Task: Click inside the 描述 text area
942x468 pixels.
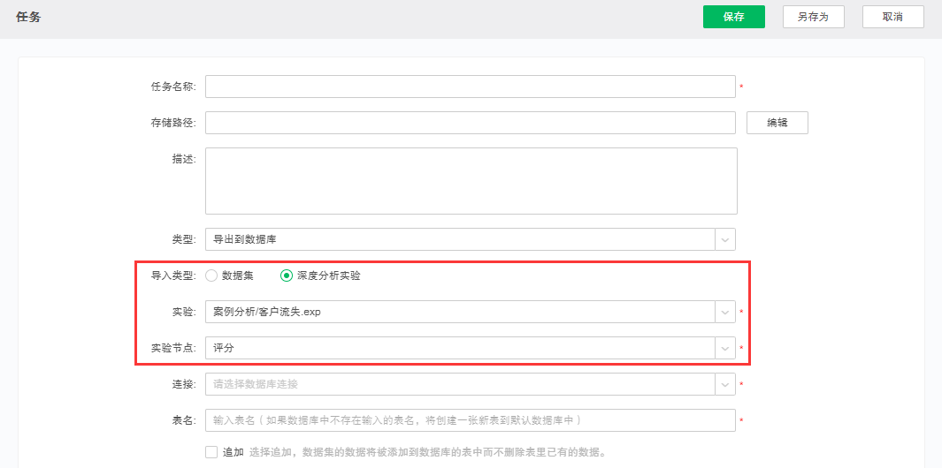Action: coord(471,181)
